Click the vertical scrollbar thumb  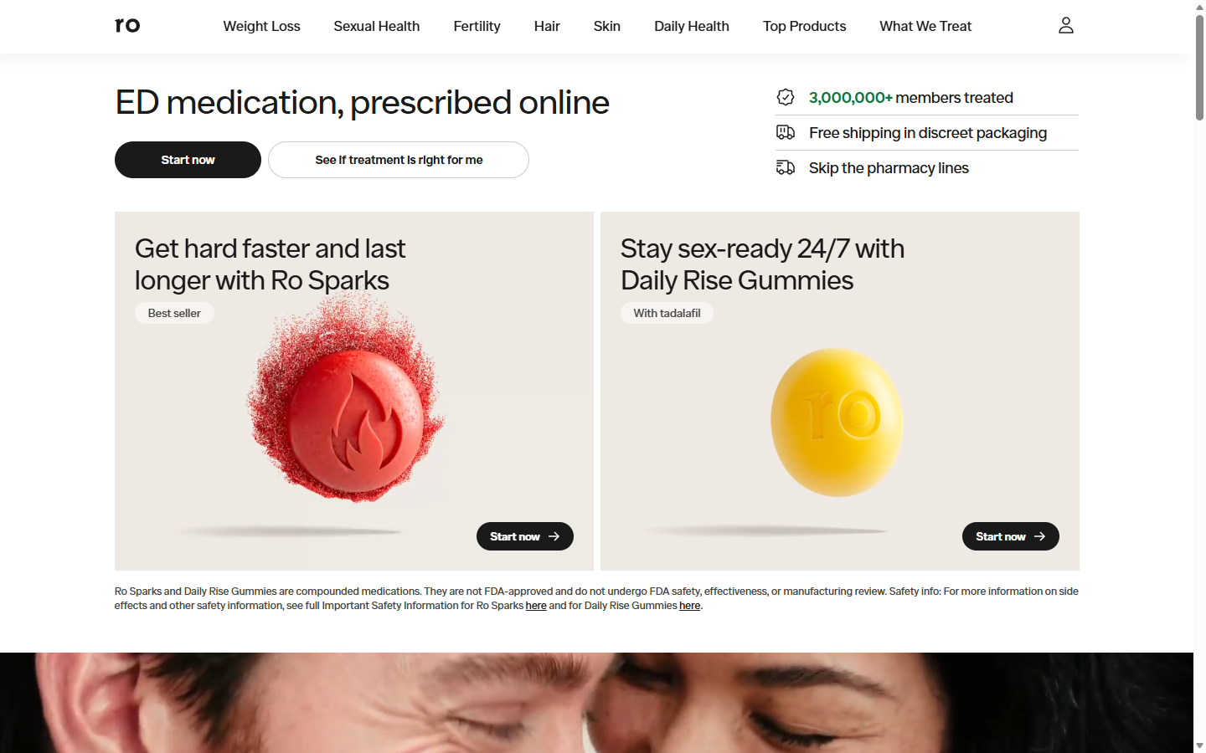(1199, 67)
